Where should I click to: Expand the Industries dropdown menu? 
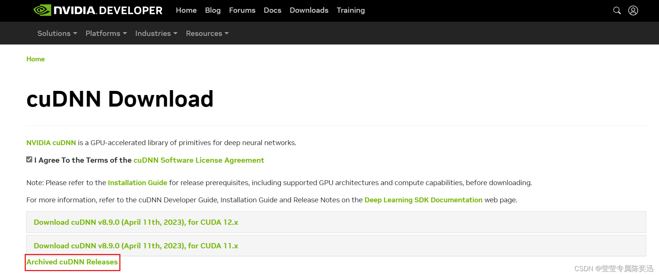click(156, 33)
